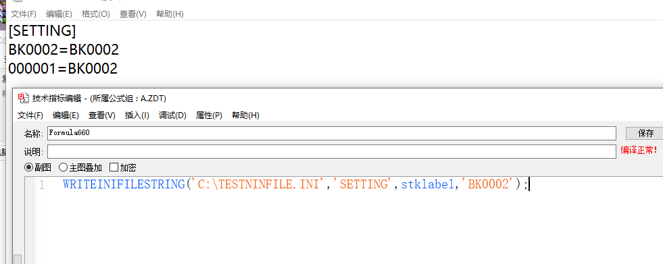Click the formula editor window title icon
This screenshot has height=264, width=663.
point(23,99)
